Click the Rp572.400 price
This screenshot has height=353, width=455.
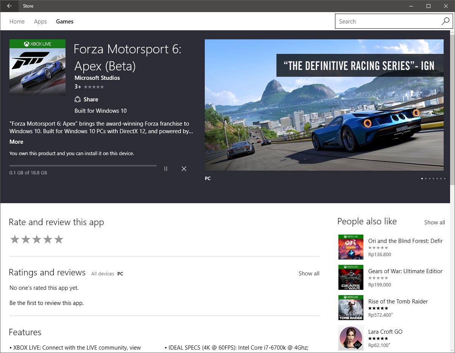click(380, 315)
